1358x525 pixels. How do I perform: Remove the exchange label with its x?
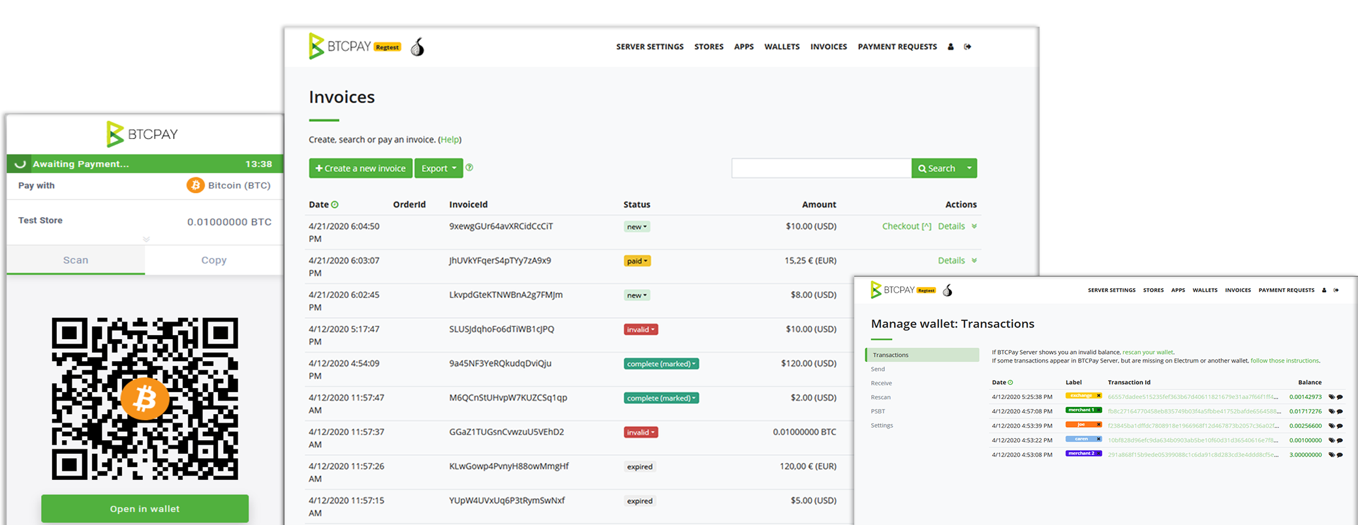click(x=1098, y=395)
